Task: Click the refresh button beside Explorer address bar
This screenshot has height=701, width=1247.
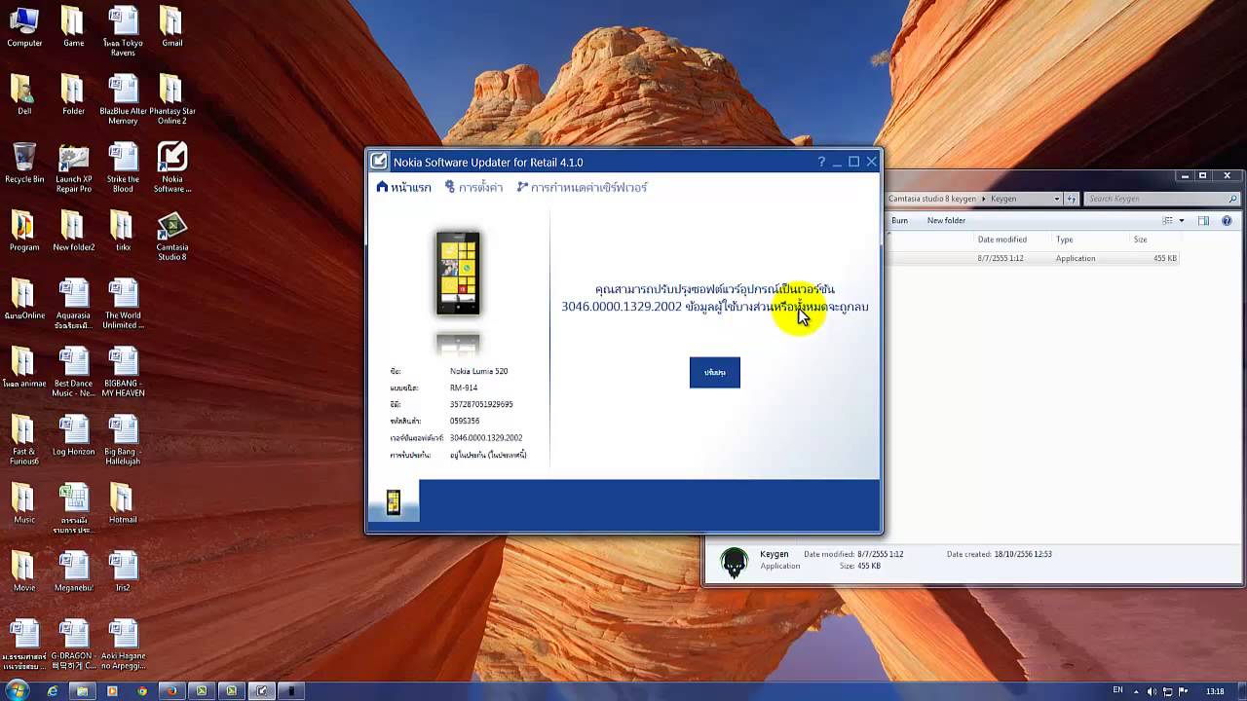Action: click(1072, 199)
